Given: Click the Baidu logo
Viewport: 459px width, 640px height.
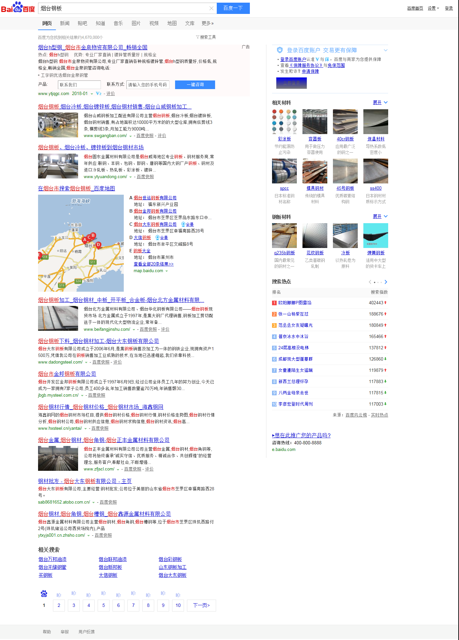Looking at the screenshot, I should [18, 8].
